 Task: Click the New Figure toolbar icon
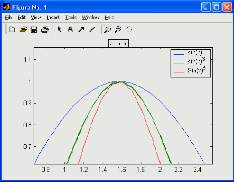[12, 30]
